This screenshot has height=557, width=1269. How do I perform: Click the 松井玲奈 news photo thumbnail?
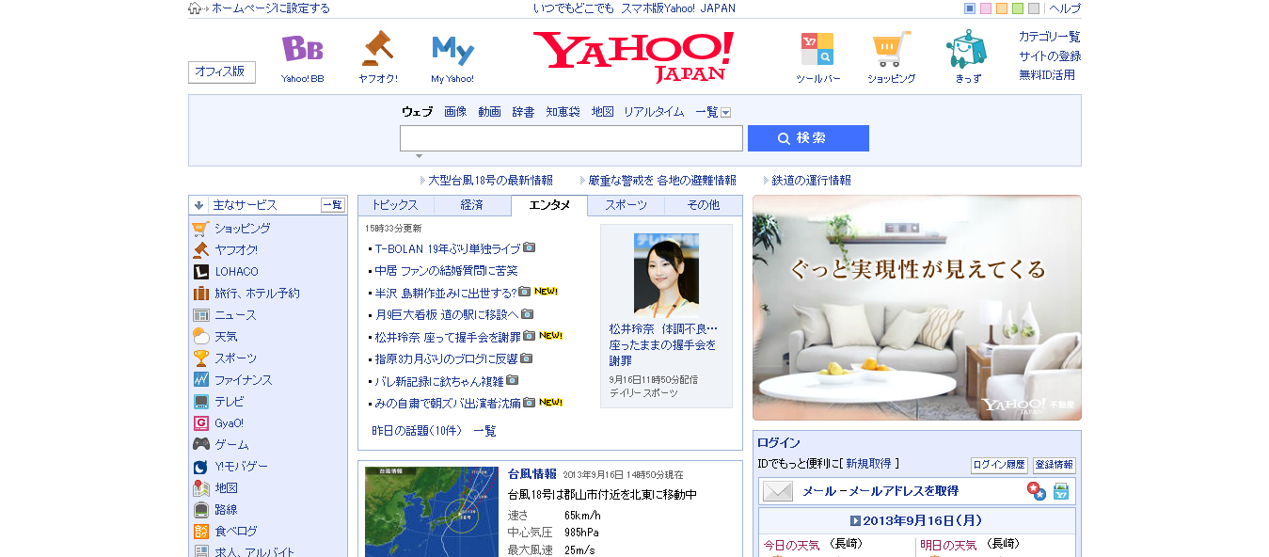pos(666,274)
